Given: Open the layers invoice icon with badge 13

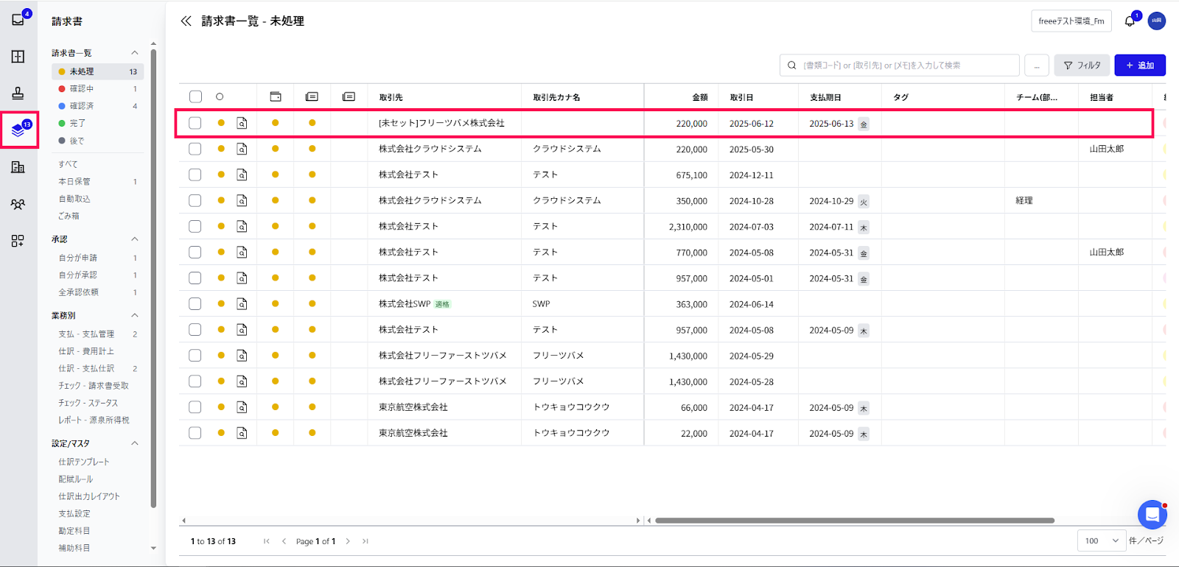Looking at the screenshot, I should pyautogui.click(x=18, y=130).
